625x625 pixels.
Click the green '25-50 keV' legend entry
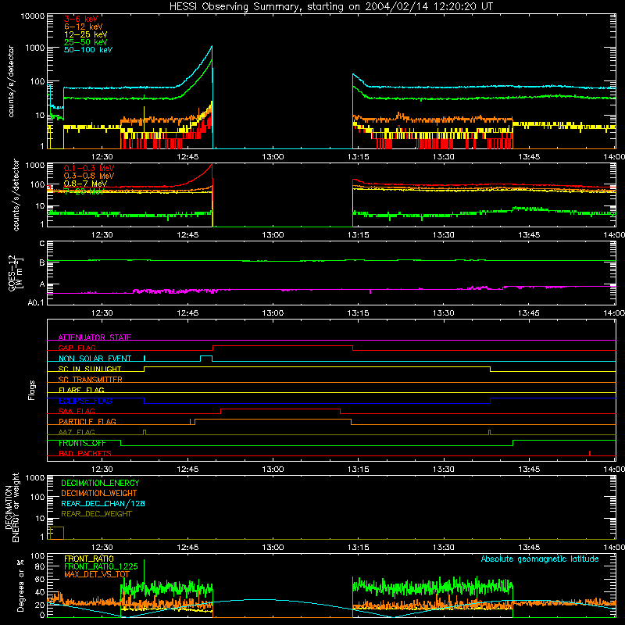click(x=86, y=42)
